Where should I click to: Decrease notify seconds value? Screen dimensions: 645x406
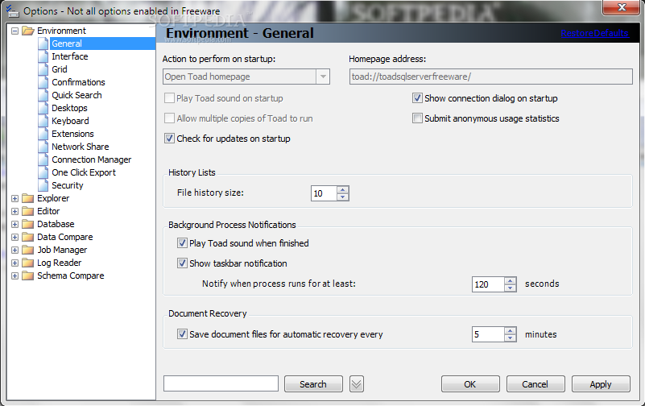(x=510, y=288)
